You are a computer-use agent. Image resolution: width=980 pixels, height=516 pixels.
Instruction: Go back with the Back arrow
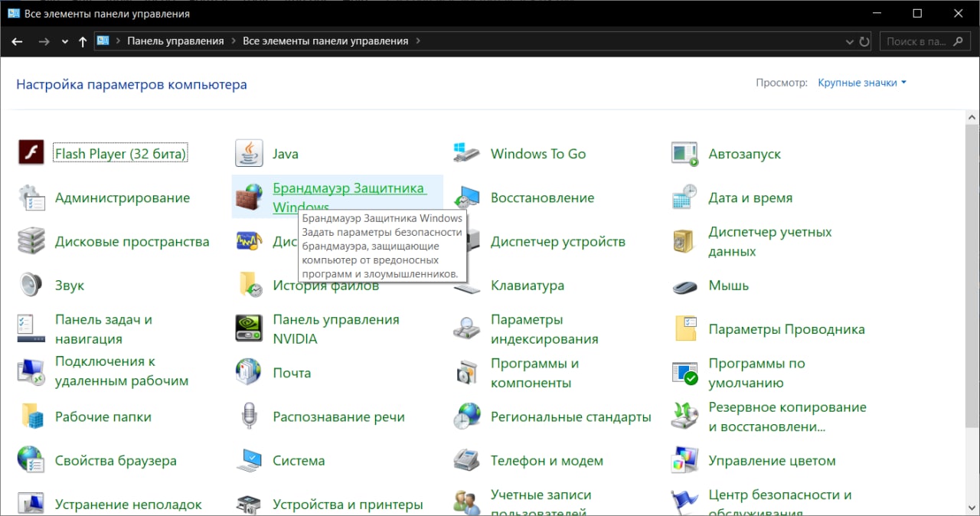pos(17,41)
